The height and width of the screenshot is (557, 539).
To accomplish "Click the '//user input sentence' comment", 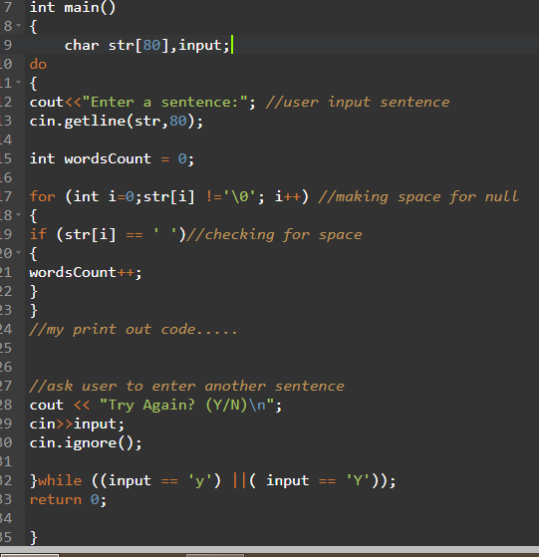I will [x=358, y=103].
